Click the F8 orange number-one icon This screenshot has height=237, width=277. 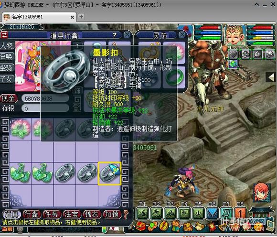click(240, 213)
